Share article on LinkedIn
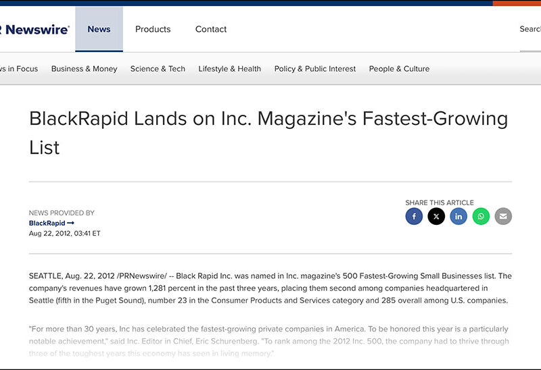 (x=458, y=216)
